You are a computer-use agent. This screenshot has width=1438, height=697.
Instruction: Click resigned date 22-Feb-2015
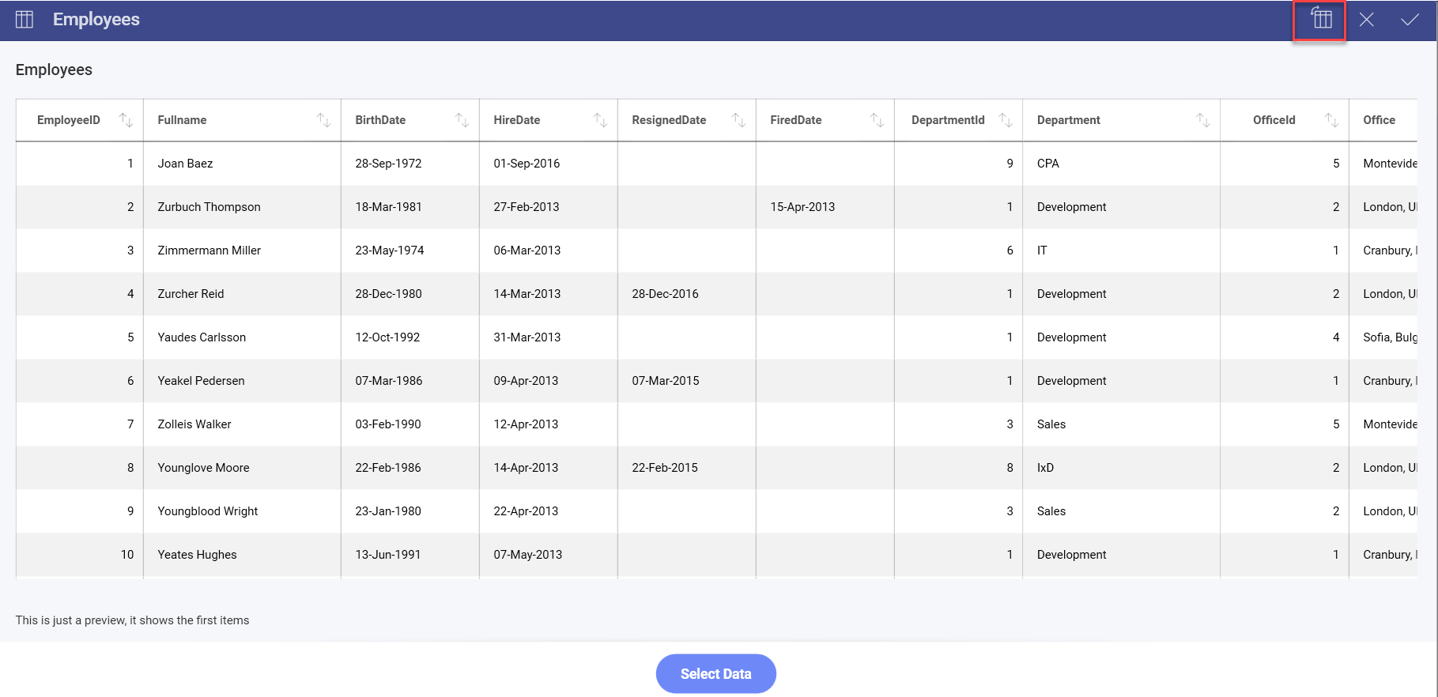coord(664,468)
